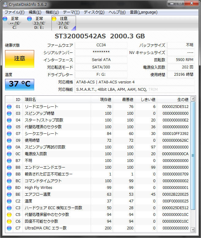Click the transfer mode field SATA/300

[101, 67]
